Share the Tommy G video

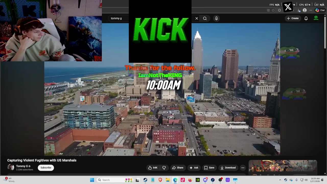178,168
